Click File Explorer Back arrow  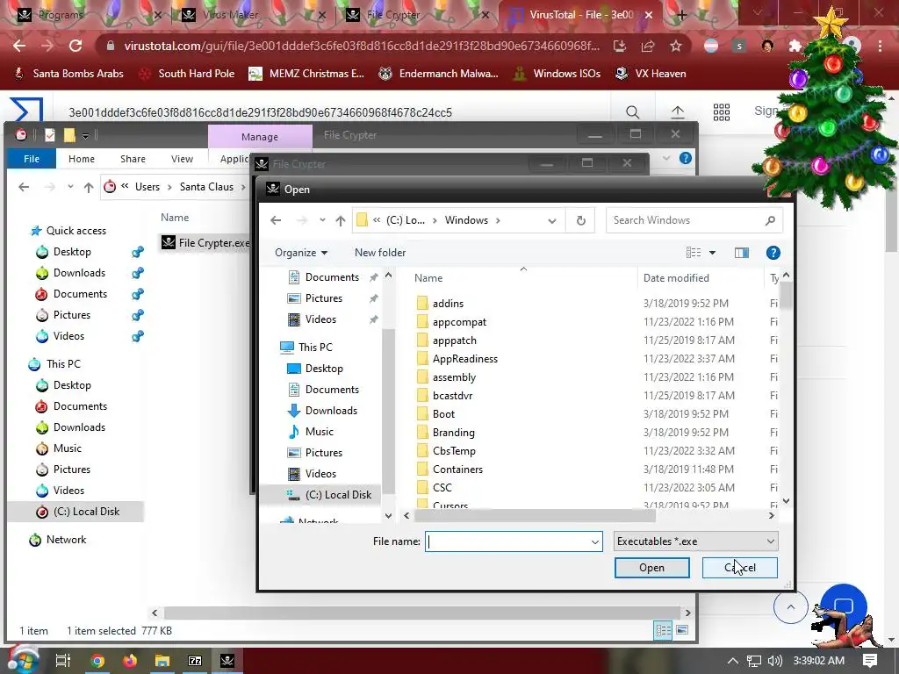coord(24,187)
